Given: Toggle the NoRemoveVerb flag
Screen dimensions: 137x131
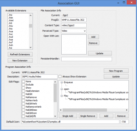Looking at the screenshot, I should point(23,107).
